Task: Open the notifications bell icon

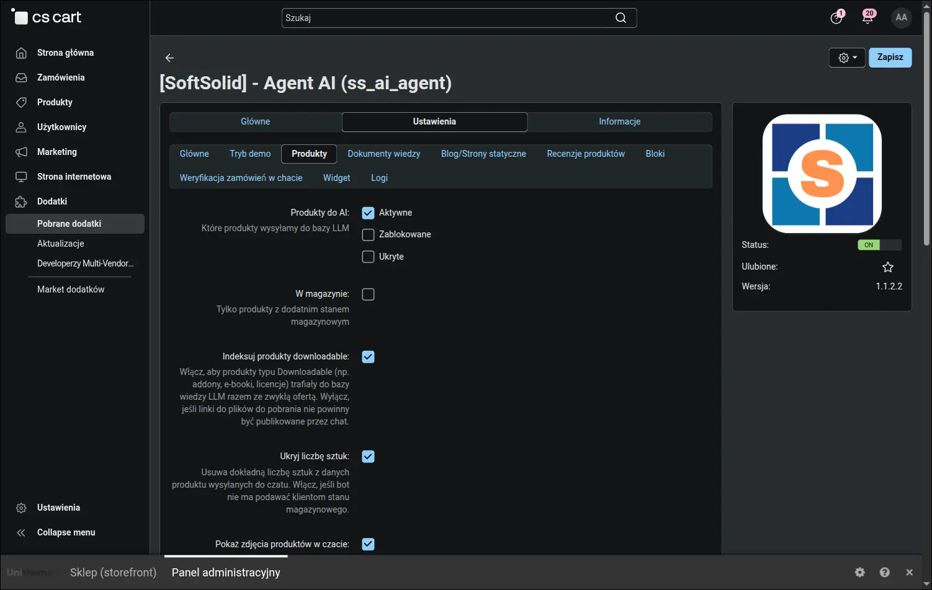Action: point(868,17)
